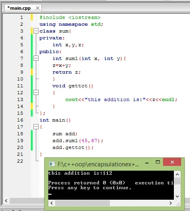The width and height of the screenshot is (190, 211).
Task: Click the '#include <iostream>' line
Action: 70,17
